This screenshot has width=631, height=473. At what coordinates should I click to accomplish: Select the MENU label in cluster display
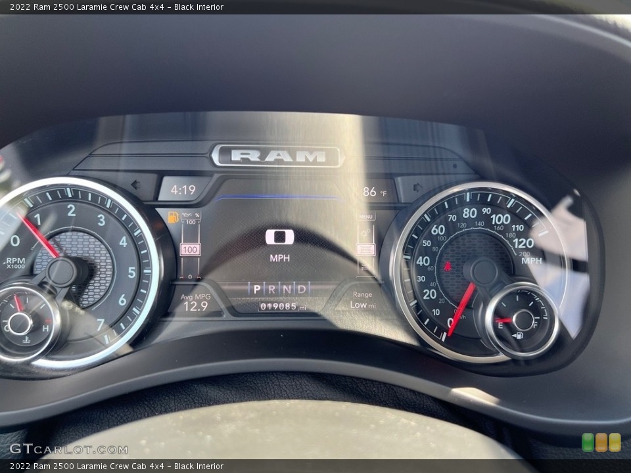[365, 217]
